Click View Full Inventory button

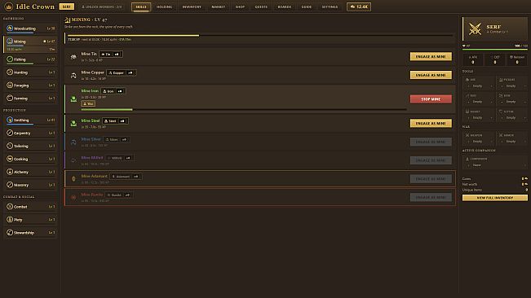(495, 198)
